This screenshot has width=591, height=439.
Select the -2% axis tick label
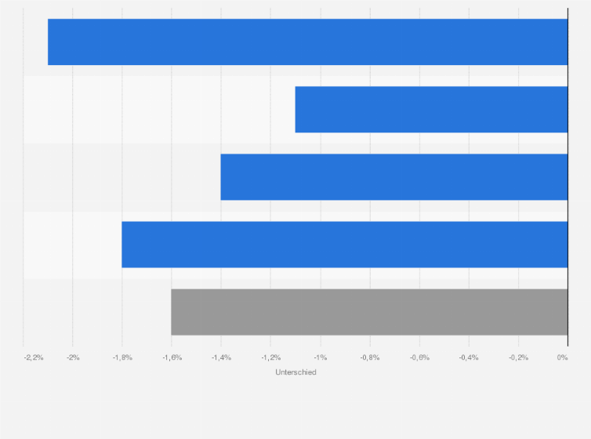[x=73, y=357]
